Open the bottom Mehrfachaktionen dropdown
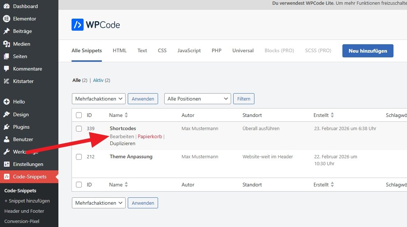Screen dimensions: 407x227 [x=99, y=203]
